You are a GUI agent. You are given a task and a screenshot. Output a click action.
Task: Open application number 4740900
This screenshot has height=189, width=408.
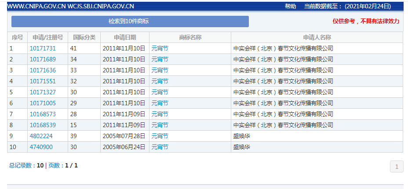coord(41,147)
